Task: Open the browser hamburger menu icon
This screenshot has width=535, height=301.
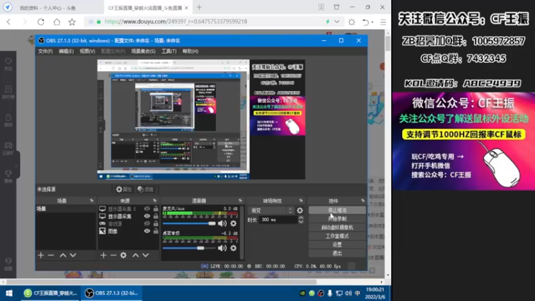Action: pyautogui.click(x=383, y=22)
